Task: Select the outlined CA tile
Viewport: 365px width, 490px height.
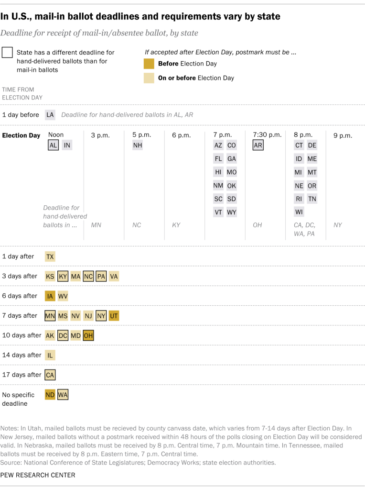Action: click(50, 375)
